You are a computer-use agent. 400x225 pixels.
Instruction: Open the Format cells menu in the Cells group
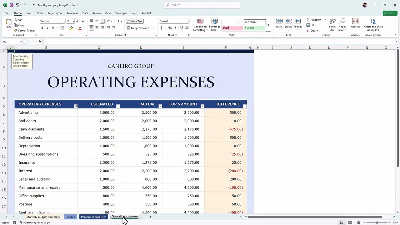(x=298, y=24)
